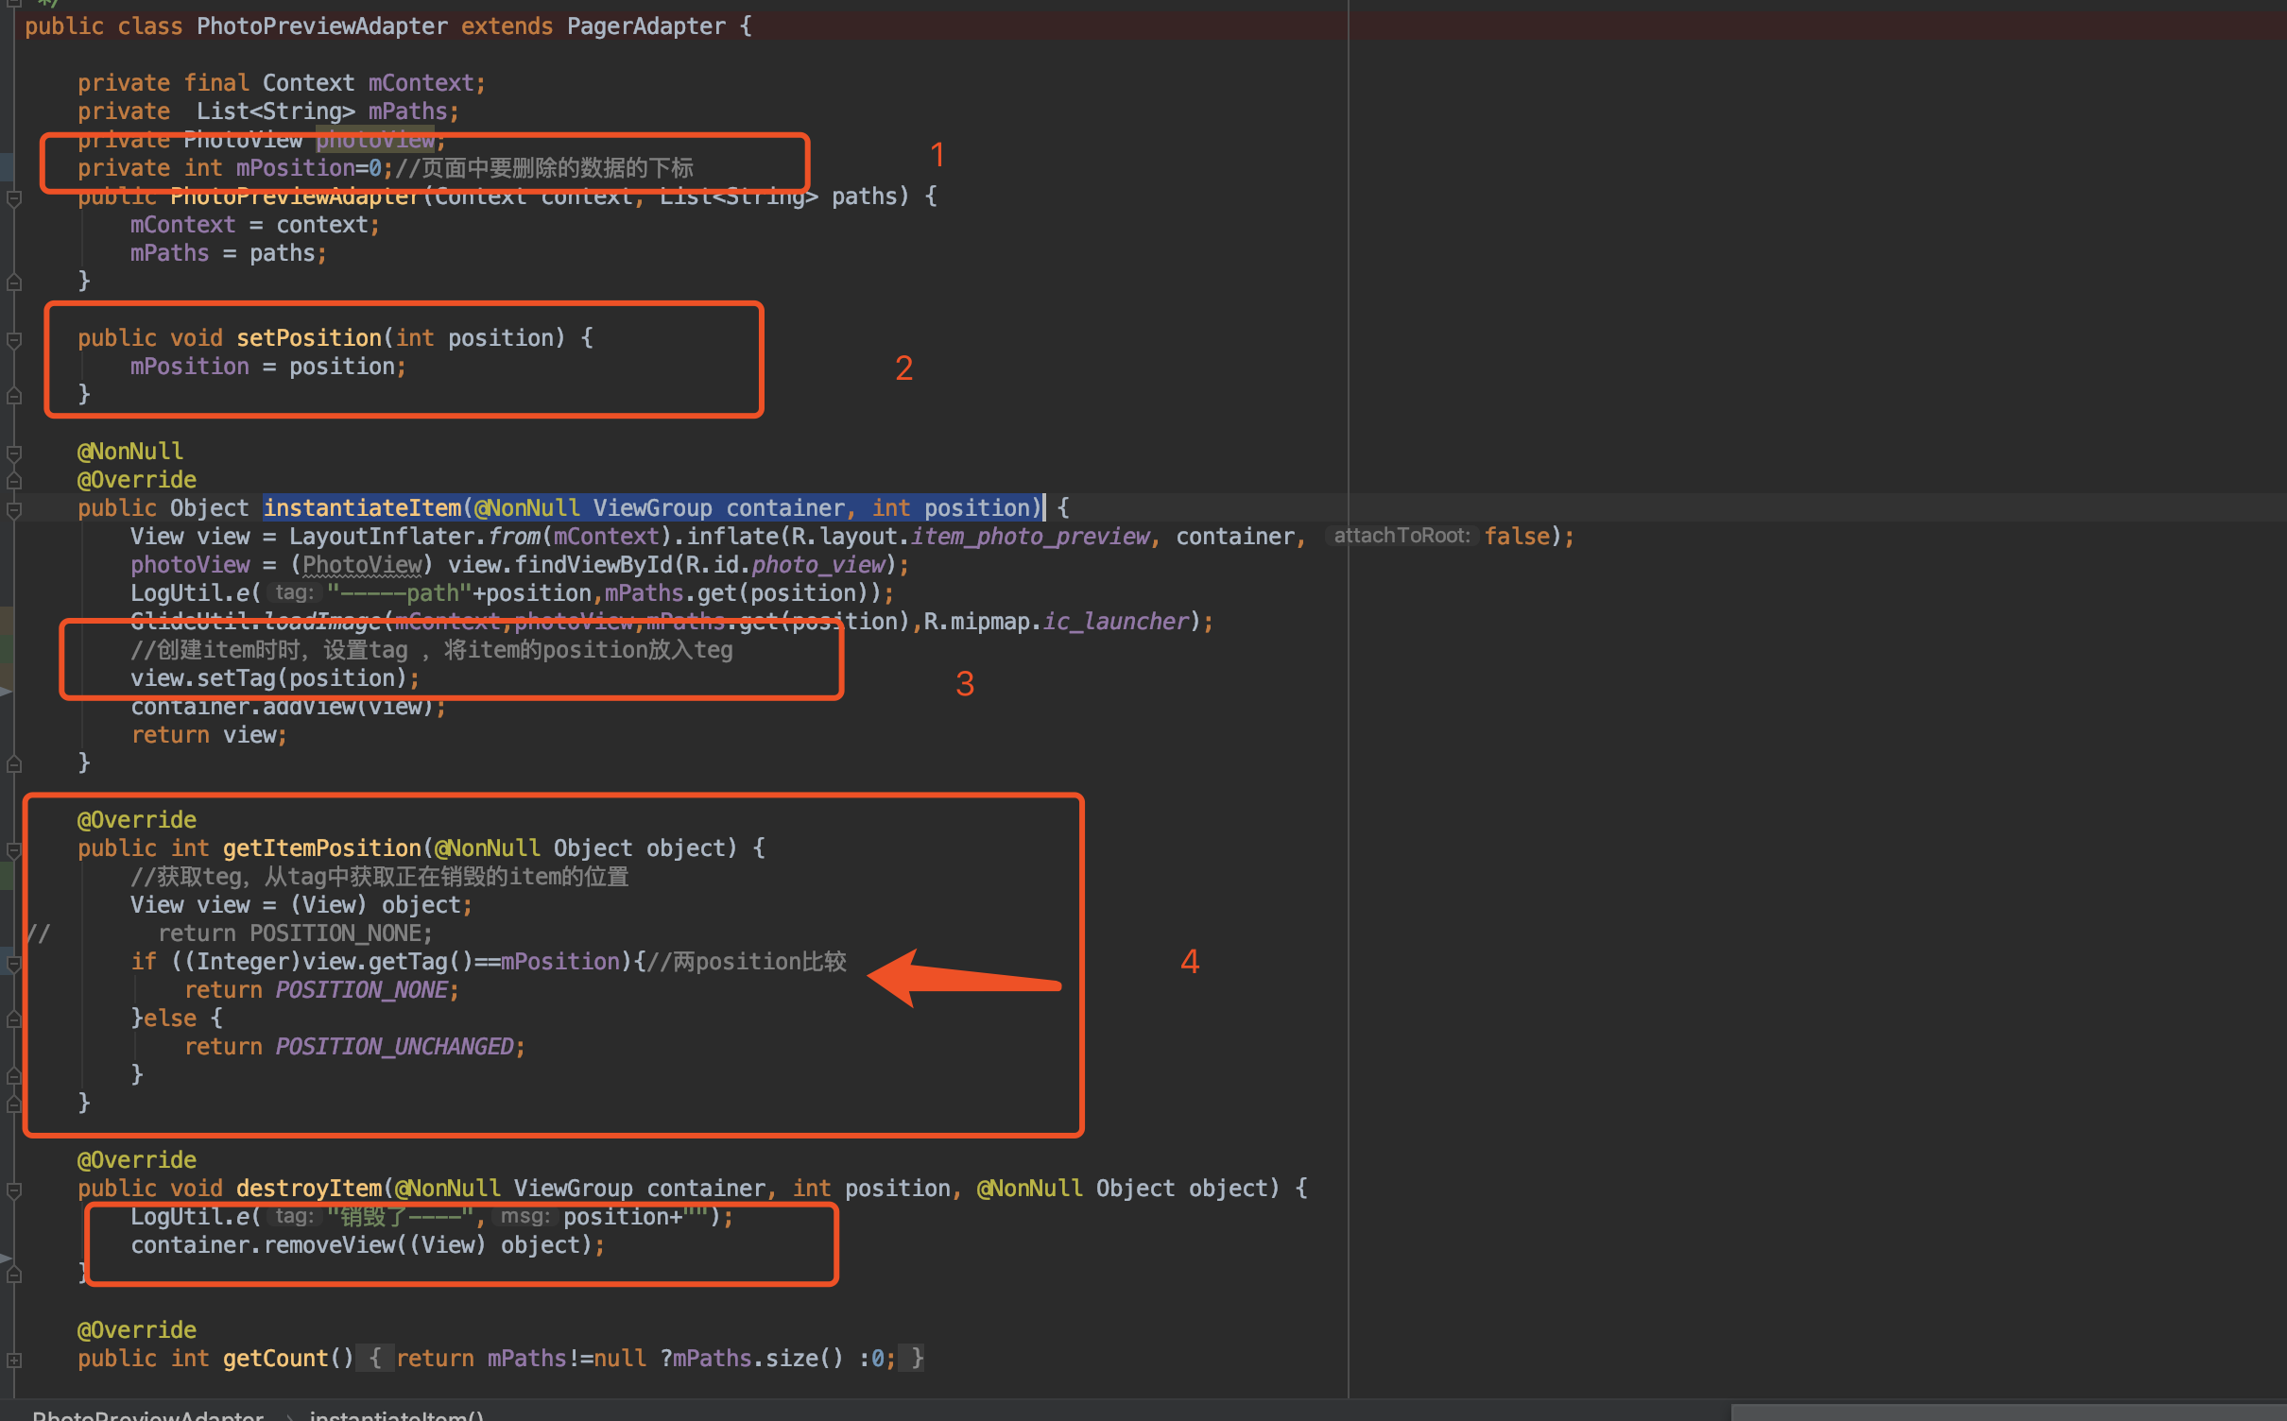Collapse the PhotoPreviewAdapter constructor fold marker
2287x1421 pixels.
pos(14,198)
